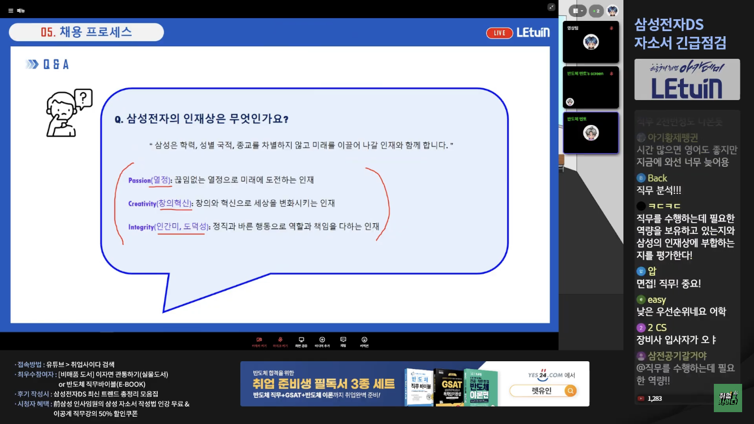The image size is (754, 424).
Task: Toggle the camera (카메라 켜기) button
Action: click(x=259, y=342)
